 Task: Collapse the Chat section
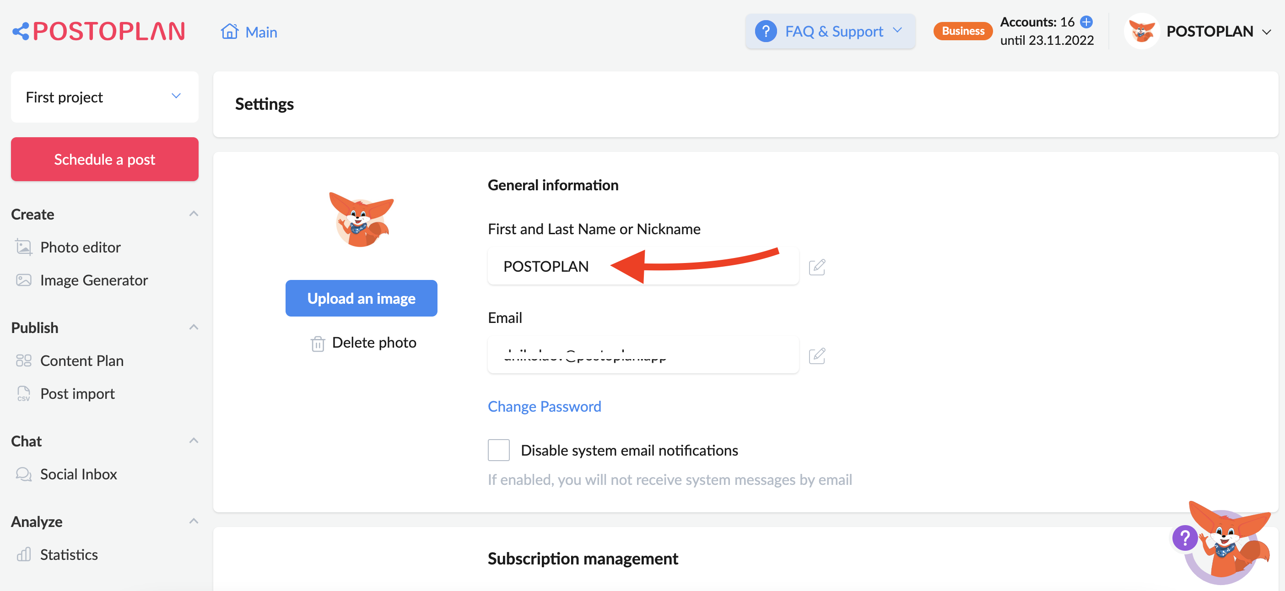194,441
